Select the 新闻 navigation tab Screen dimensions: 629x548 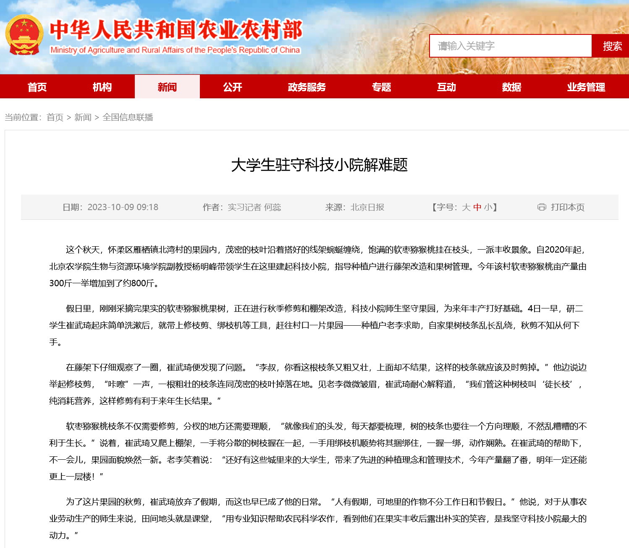167,87
